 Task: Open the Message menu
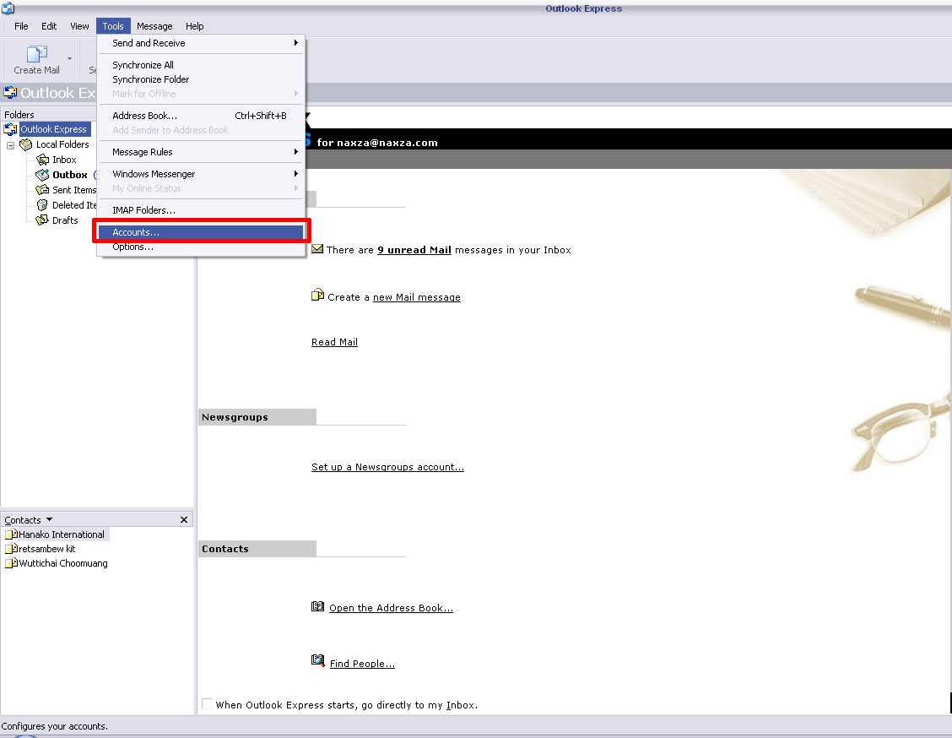coord(154,26)
